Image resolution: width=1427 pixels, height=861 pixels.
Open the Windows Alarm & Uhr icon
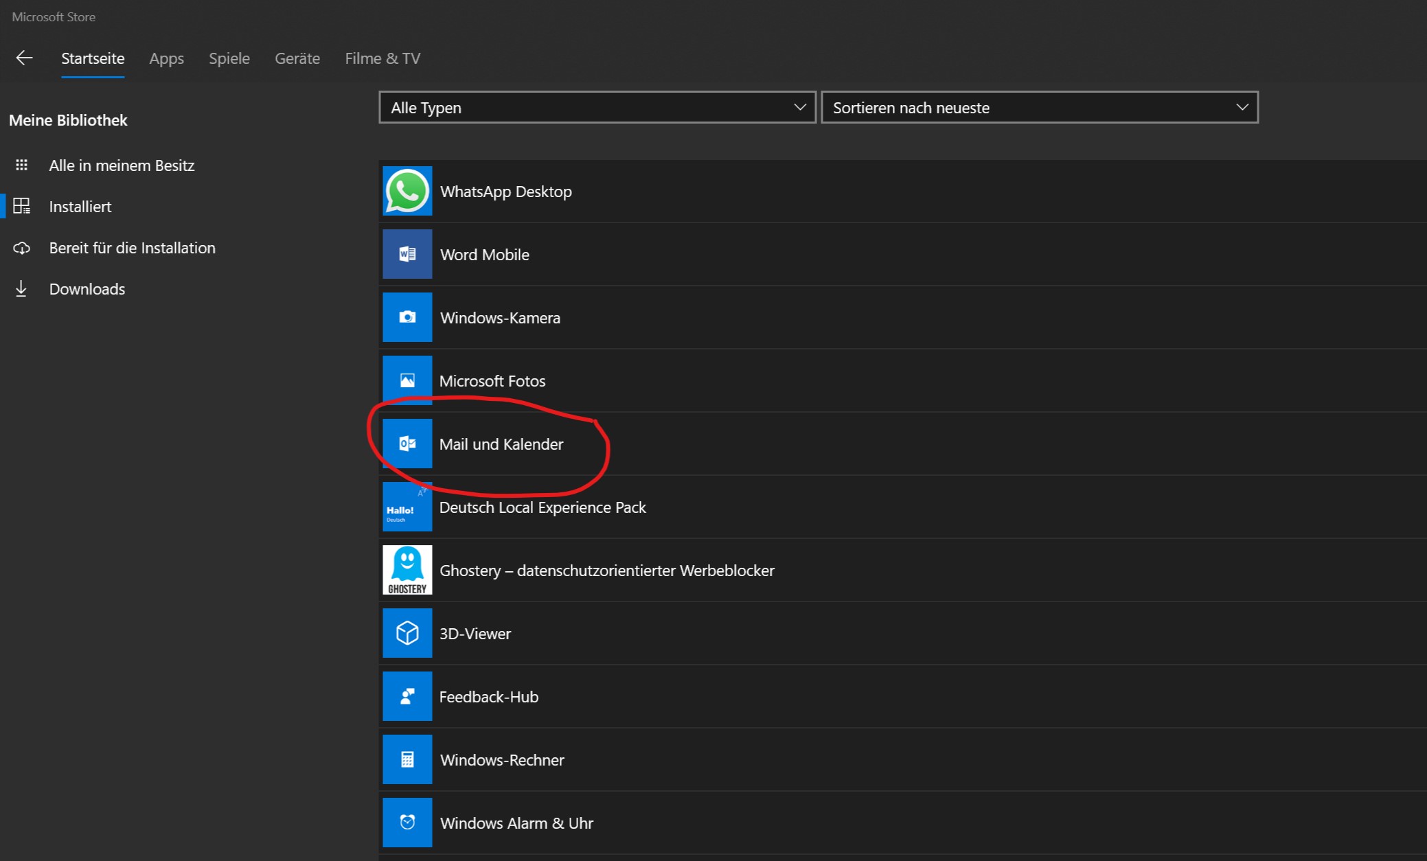coord(407,823)
